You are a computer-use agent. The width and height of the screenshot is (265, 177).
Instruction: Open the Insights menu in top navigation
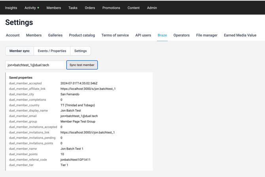[11, 8]
